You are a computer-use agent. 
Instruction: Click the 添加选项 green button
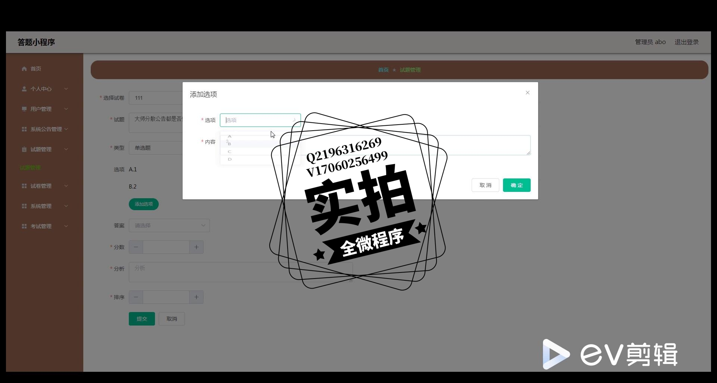tap(144, 204)
